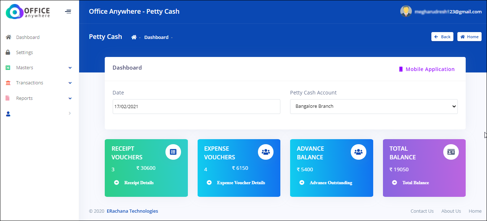
Task: Click the user avatar in header
Action: (406, 12)
